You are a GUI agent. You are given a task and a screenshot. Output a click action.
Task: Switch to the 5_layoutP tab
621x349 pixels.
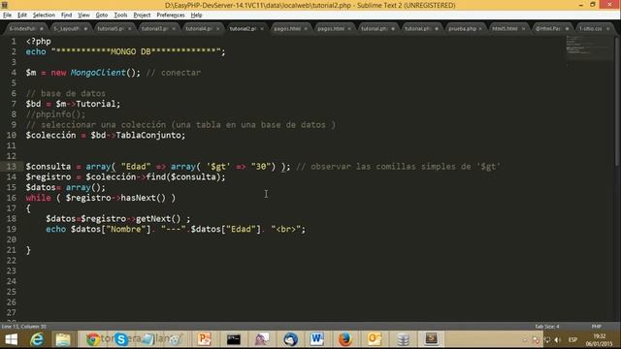68,29
